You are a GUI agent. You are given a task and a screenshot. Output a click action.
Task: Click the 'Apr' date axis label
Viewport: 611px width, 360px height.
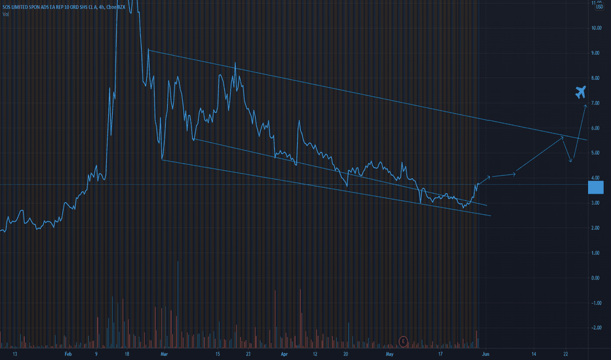pos(284,354)
